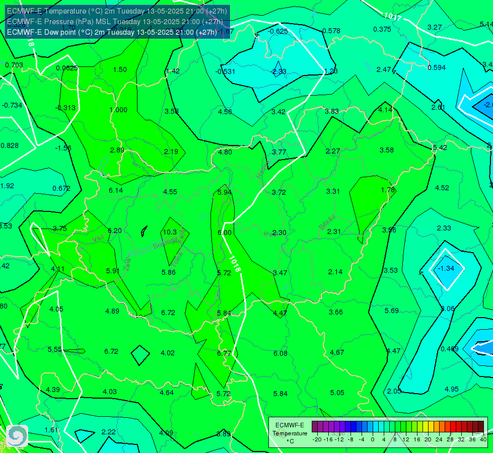The width and height of the screenshot is (493, 453).
Task: Click the 4.89 map value
Action: pyautogui.click(x=112, y=311)
